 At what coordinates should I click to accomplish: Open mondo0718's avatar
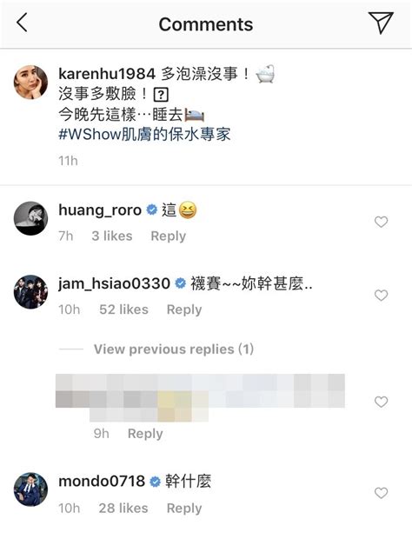tap(30, 489)
